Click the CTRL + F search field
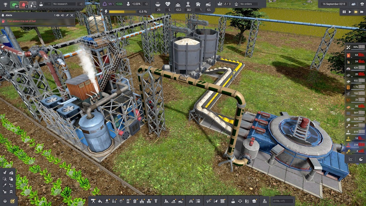Viewport: 366px width, 206px height. coord(283,201)
